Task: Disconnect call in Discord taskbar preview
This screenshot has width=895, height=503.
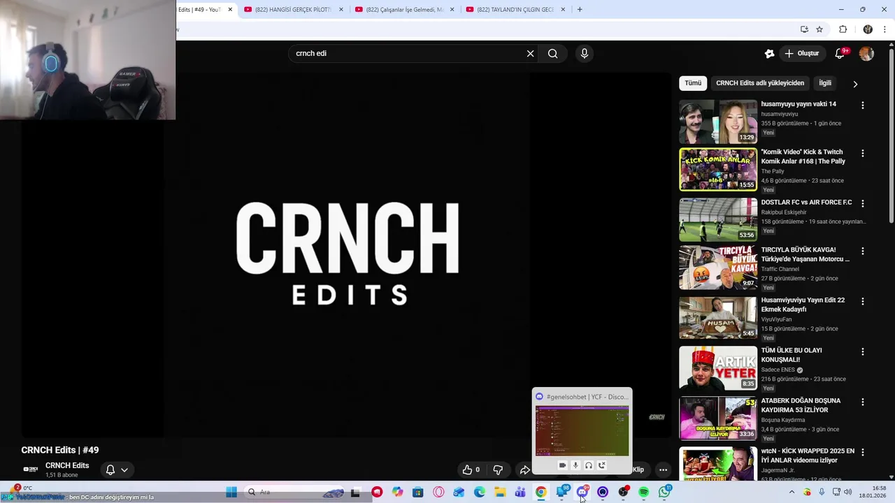Action: (602, 465)
